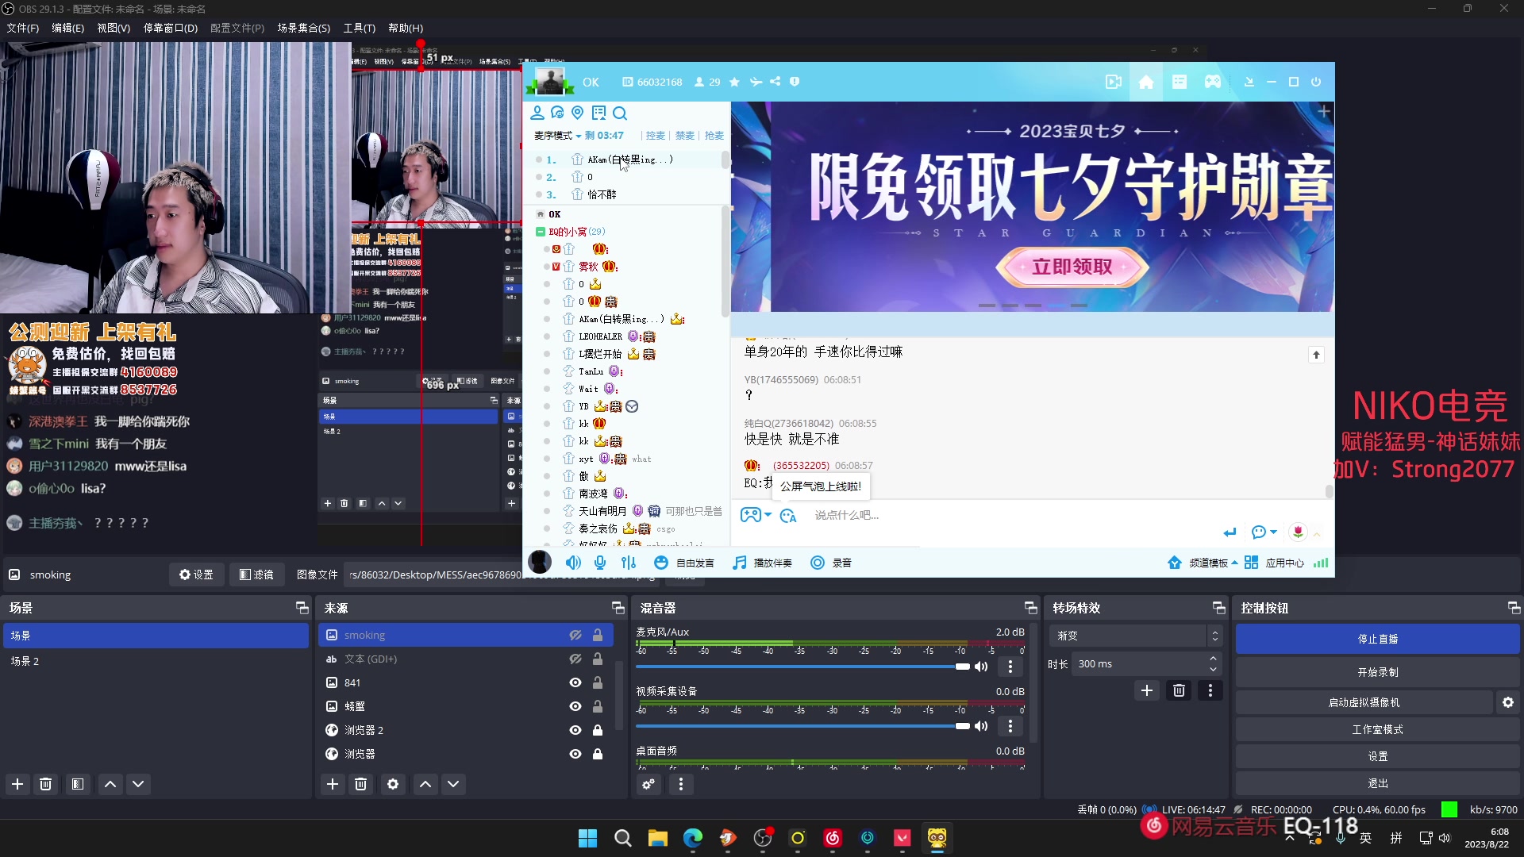Viewport: 1524px width, 857px height.
Task: Open File Explorer on taskbar
Action: (x=657, y=838)
